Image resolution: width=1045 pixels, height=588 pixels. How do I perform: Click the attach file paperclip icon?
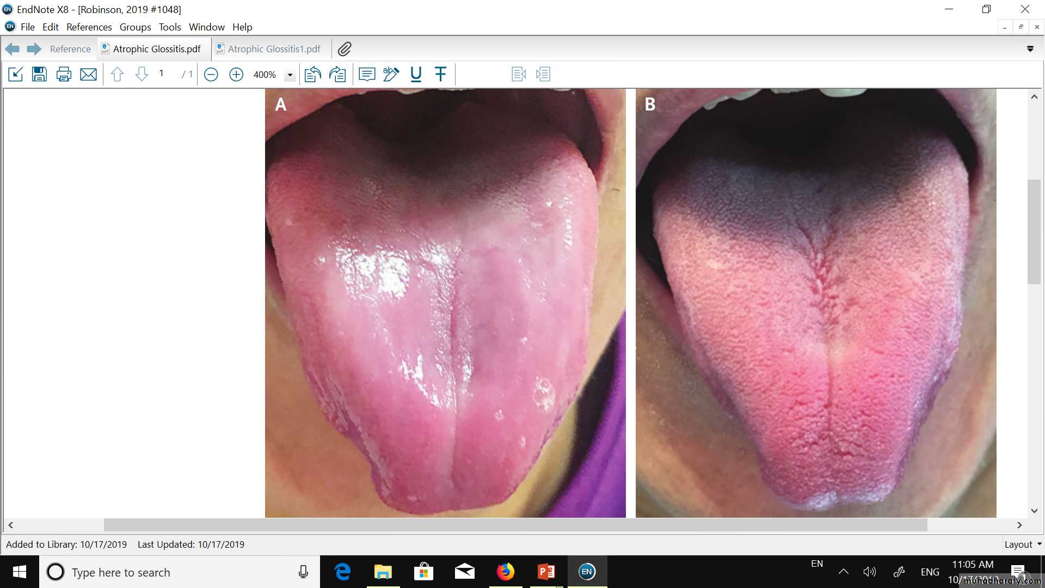(x=345, y=49)
